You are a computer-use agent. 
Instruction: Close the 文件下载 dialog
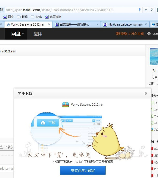[x=146, y=93]
